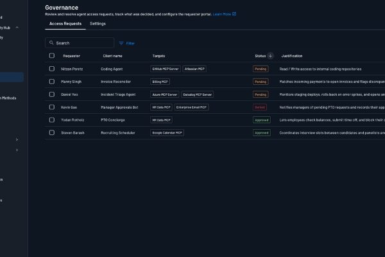Check the Manny Singh row checkbox

coord(52,82)
